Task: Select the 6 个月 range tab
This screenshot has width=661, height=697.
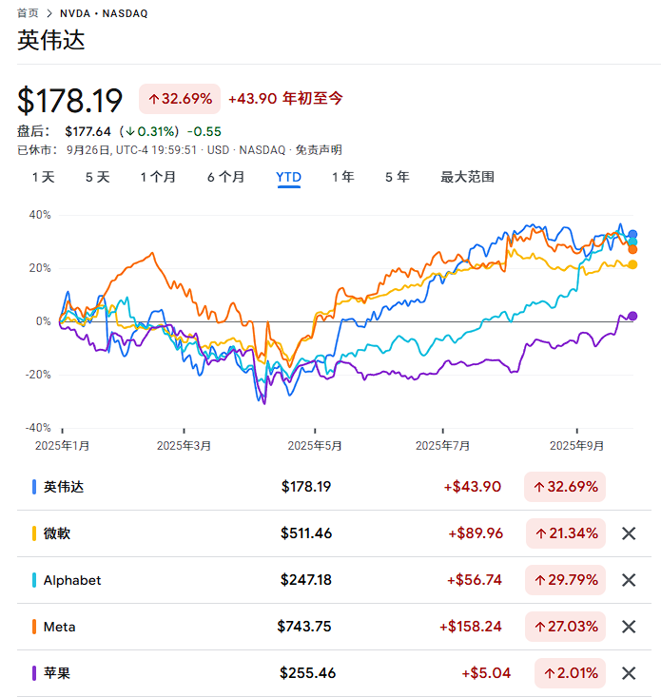Action: coord(225,177)
